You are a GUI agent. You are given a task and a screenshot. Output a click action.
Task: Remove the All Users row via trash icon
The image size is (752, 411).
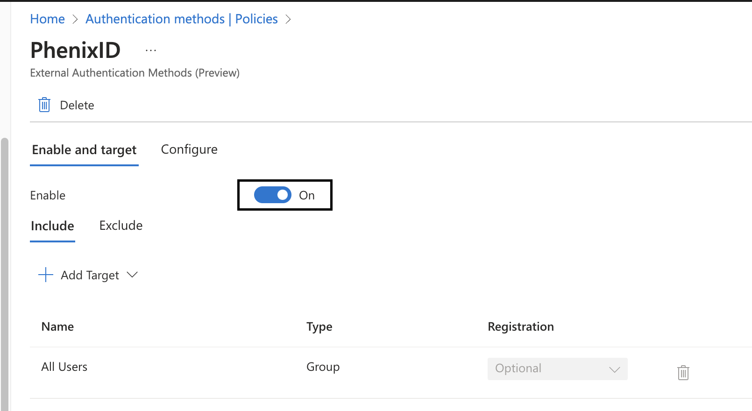tap(683, 373)
